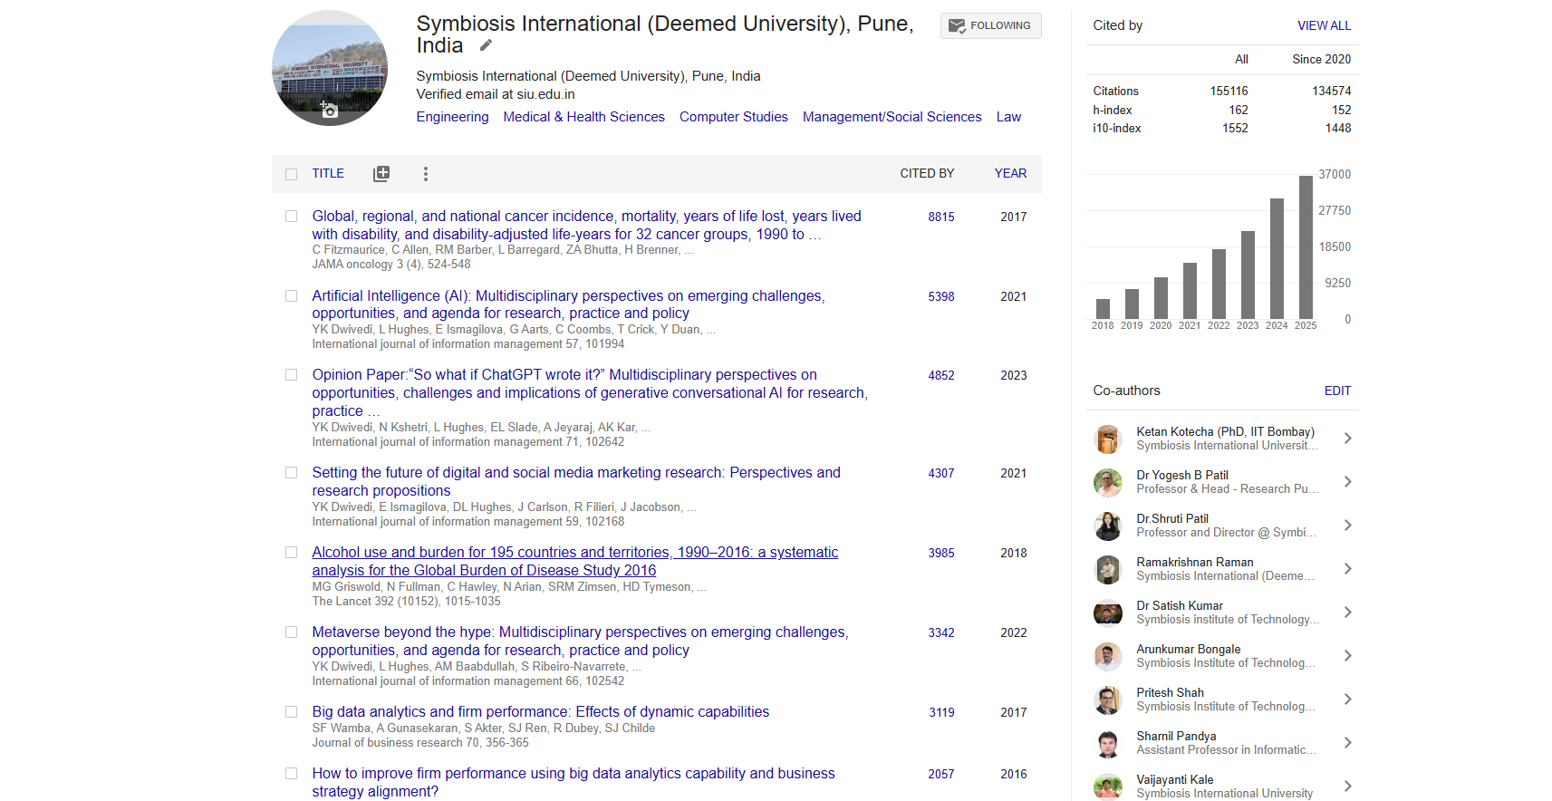Image resolution: width=1552 pixels, height=801 pixels.
Task: Click the 2018 citations bar in chart
Action: tap(1103, 309)
